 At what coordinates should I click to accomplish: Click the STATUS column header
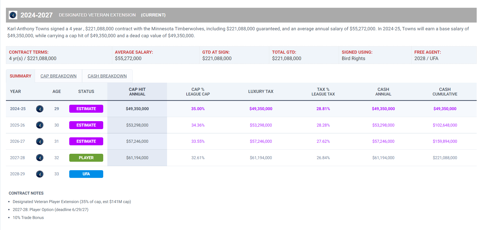pyautogui.click(x=86, y=91)
